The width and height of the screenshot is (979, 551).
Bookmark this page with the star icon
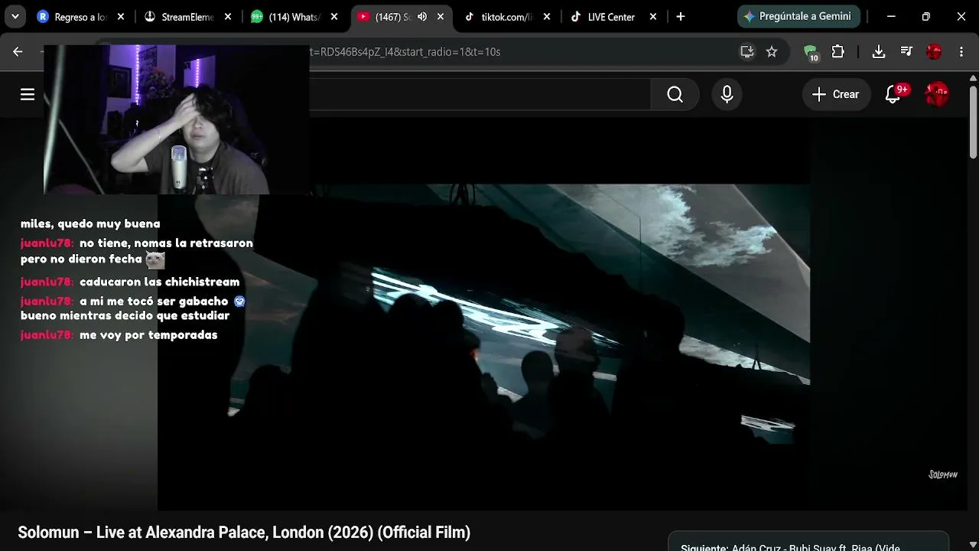772,51
